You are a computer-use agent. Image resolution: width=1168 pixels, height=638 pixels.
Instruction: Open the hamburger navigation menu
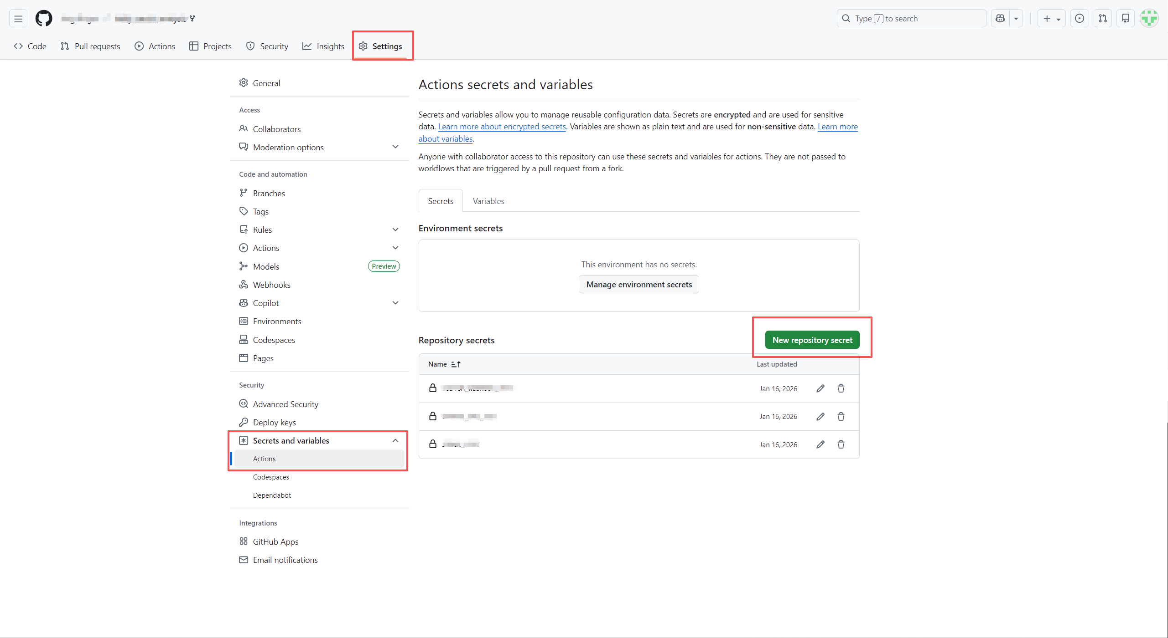pos(18,19)
